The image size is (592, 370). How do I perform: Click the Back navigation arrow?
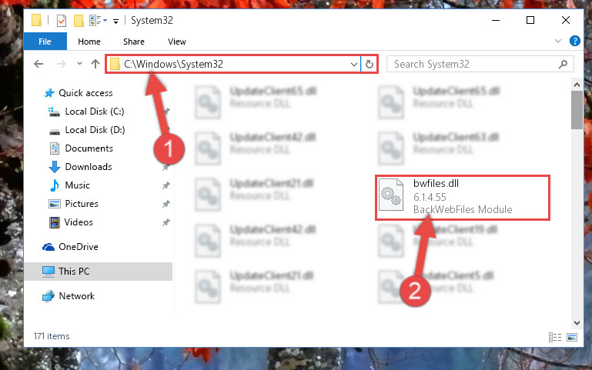tap(38, 64)
